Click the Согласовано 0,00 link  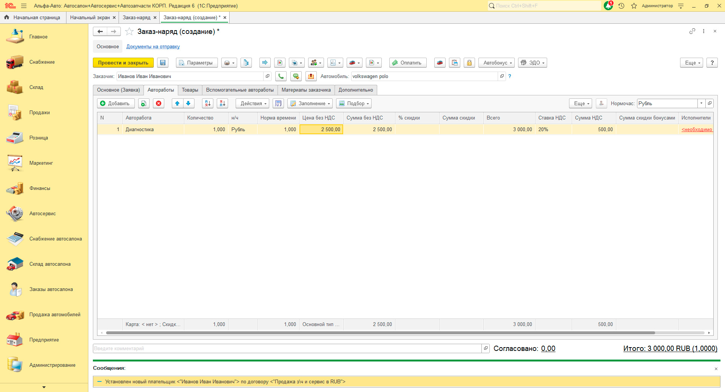point(548,349)
